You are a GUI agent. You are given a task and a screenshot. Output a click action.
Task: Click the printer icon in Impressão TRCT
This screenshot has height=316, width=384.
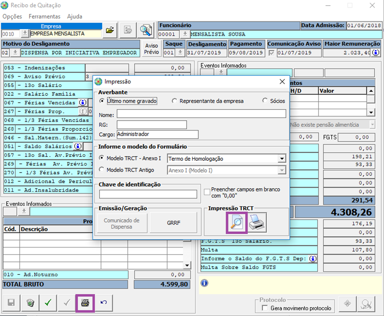click(257, 222)
